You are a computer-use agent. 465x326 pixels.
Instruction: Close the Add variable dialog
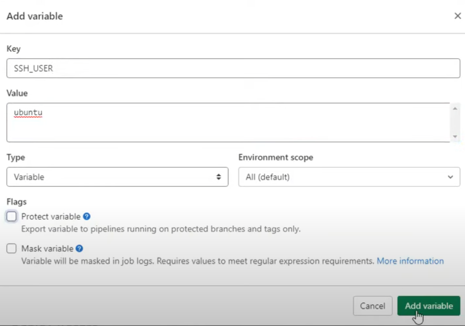click(x=458, y=16)
